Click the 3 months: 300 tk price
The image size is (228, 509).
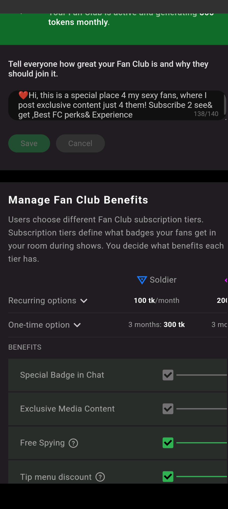pos(156,325)
